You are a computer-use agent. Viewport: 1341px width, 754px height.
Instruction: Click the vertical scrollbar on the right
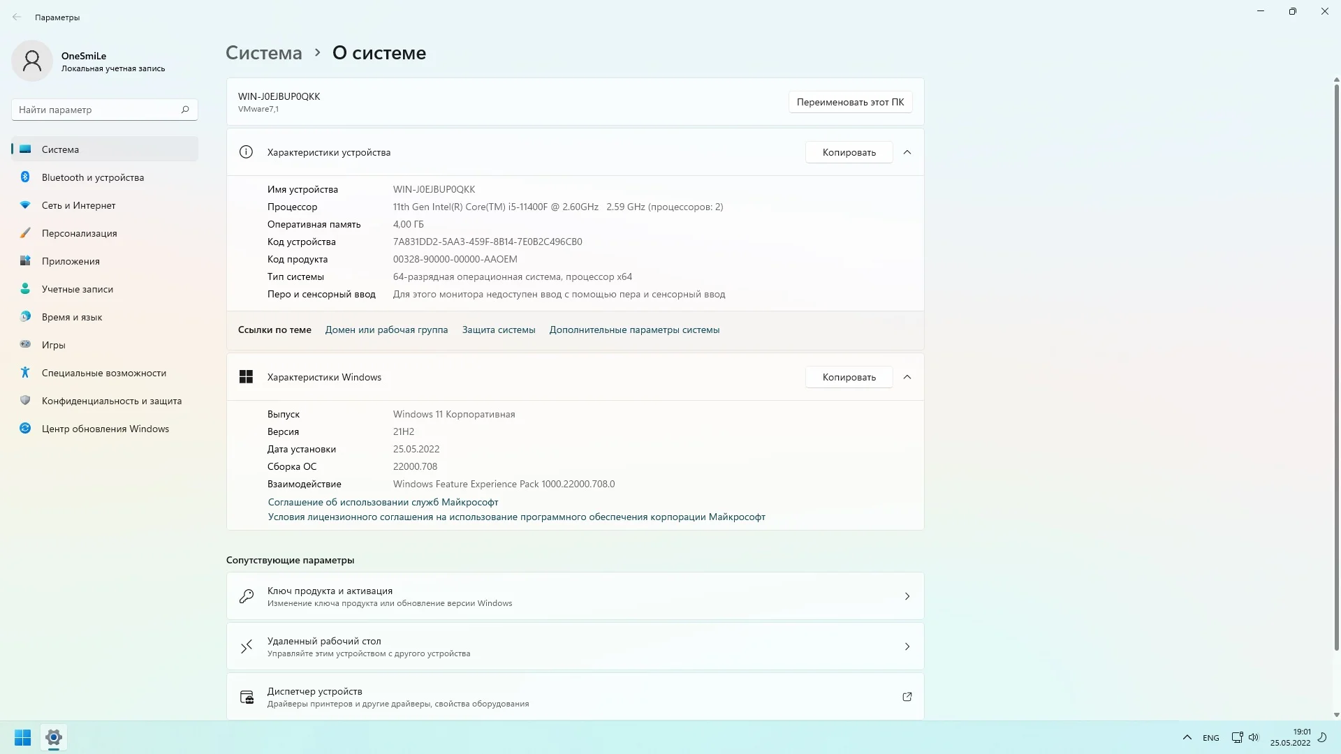pos(1336,363)
